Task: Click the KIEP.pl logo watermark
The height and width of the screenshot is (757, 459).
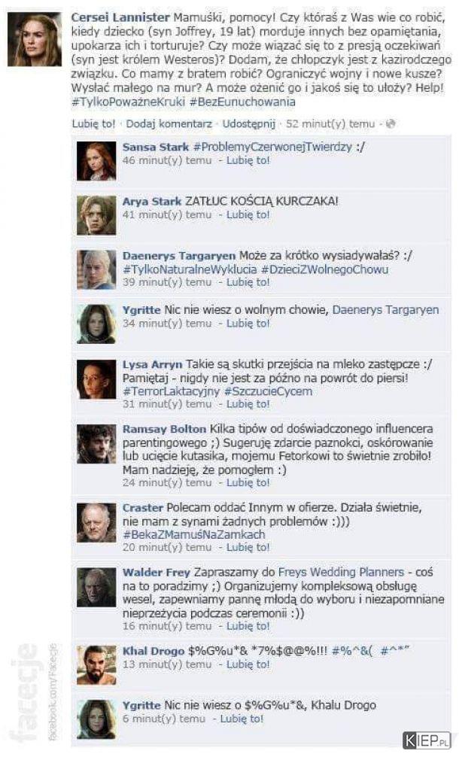Action: 427,740
